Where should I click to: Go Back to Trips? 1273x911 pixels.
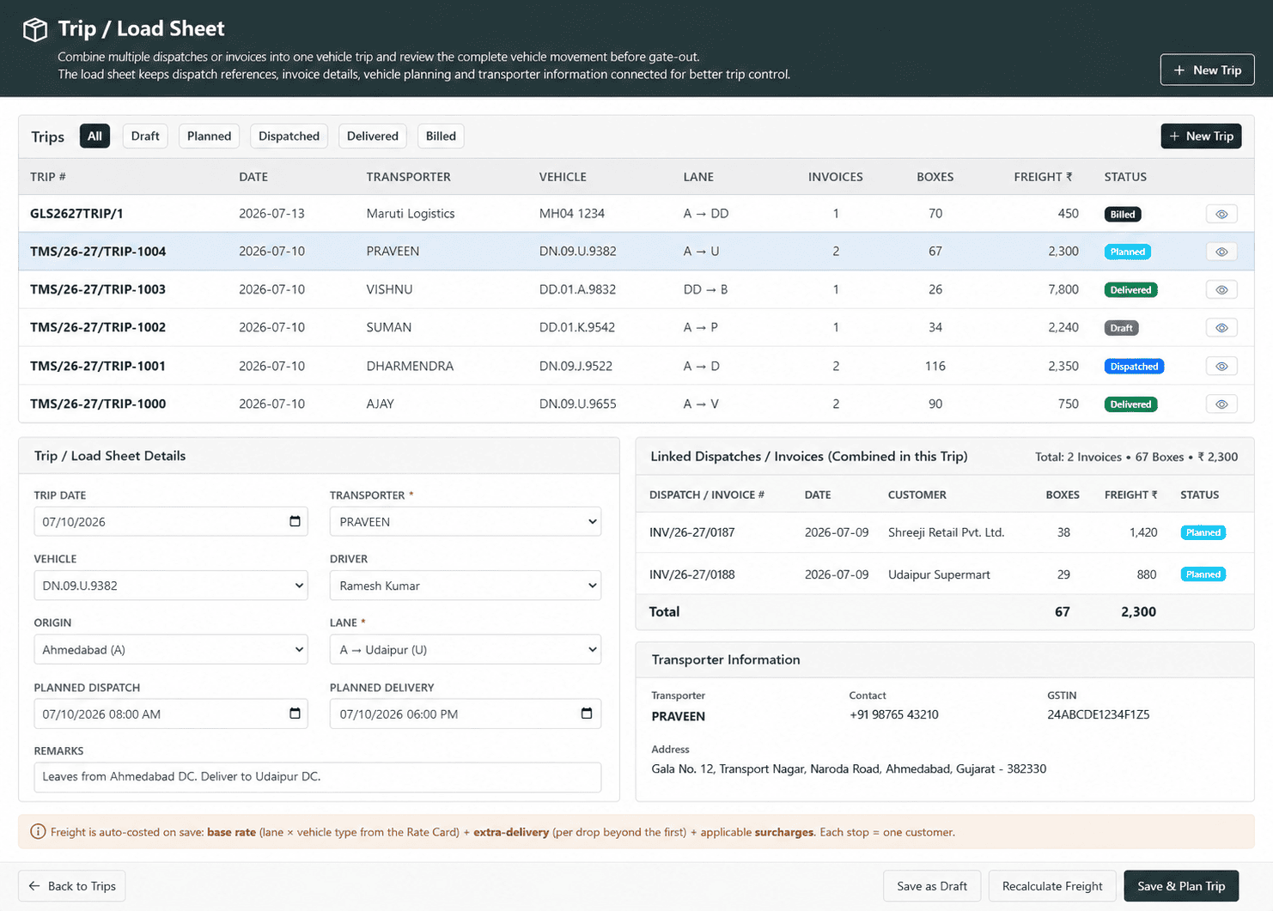[72, 886]
